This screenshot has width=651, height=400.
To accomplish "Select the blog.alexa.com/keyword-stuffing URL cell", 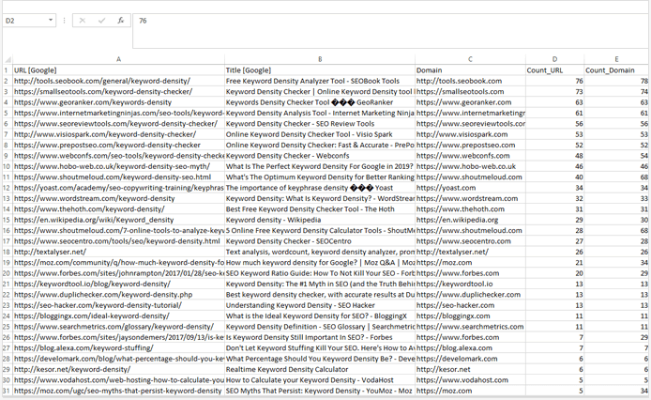I will pos(119,348).
